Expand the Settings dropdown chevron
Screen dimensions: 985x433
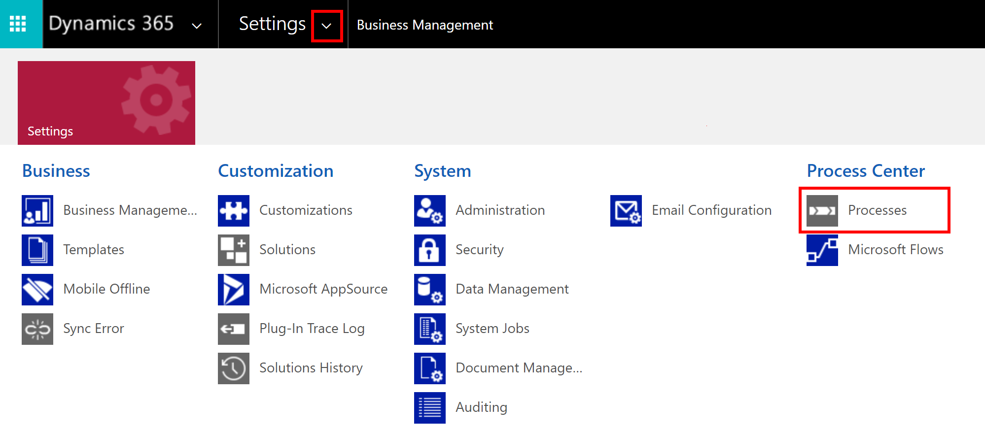click(326, 26)
